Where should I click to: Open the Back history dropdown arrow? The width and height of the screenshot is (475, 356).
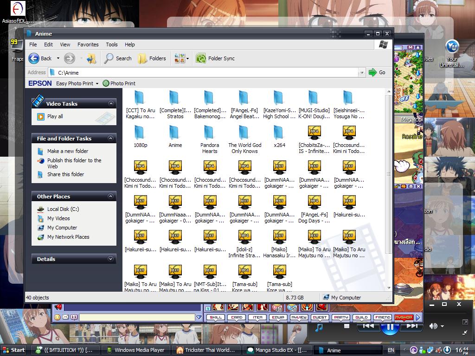pyautogui.click(x=58, y=58)
